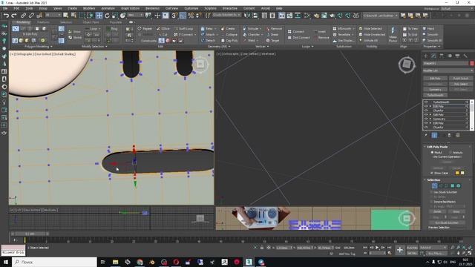
Task: Click the yellow Show Cage color swatch
Action: pos(457,173)
